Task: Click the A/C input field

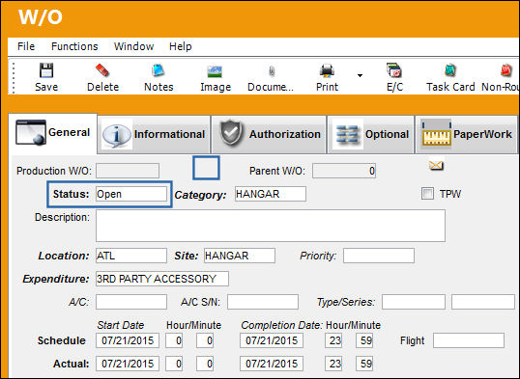Action: [x=131, y=302]
